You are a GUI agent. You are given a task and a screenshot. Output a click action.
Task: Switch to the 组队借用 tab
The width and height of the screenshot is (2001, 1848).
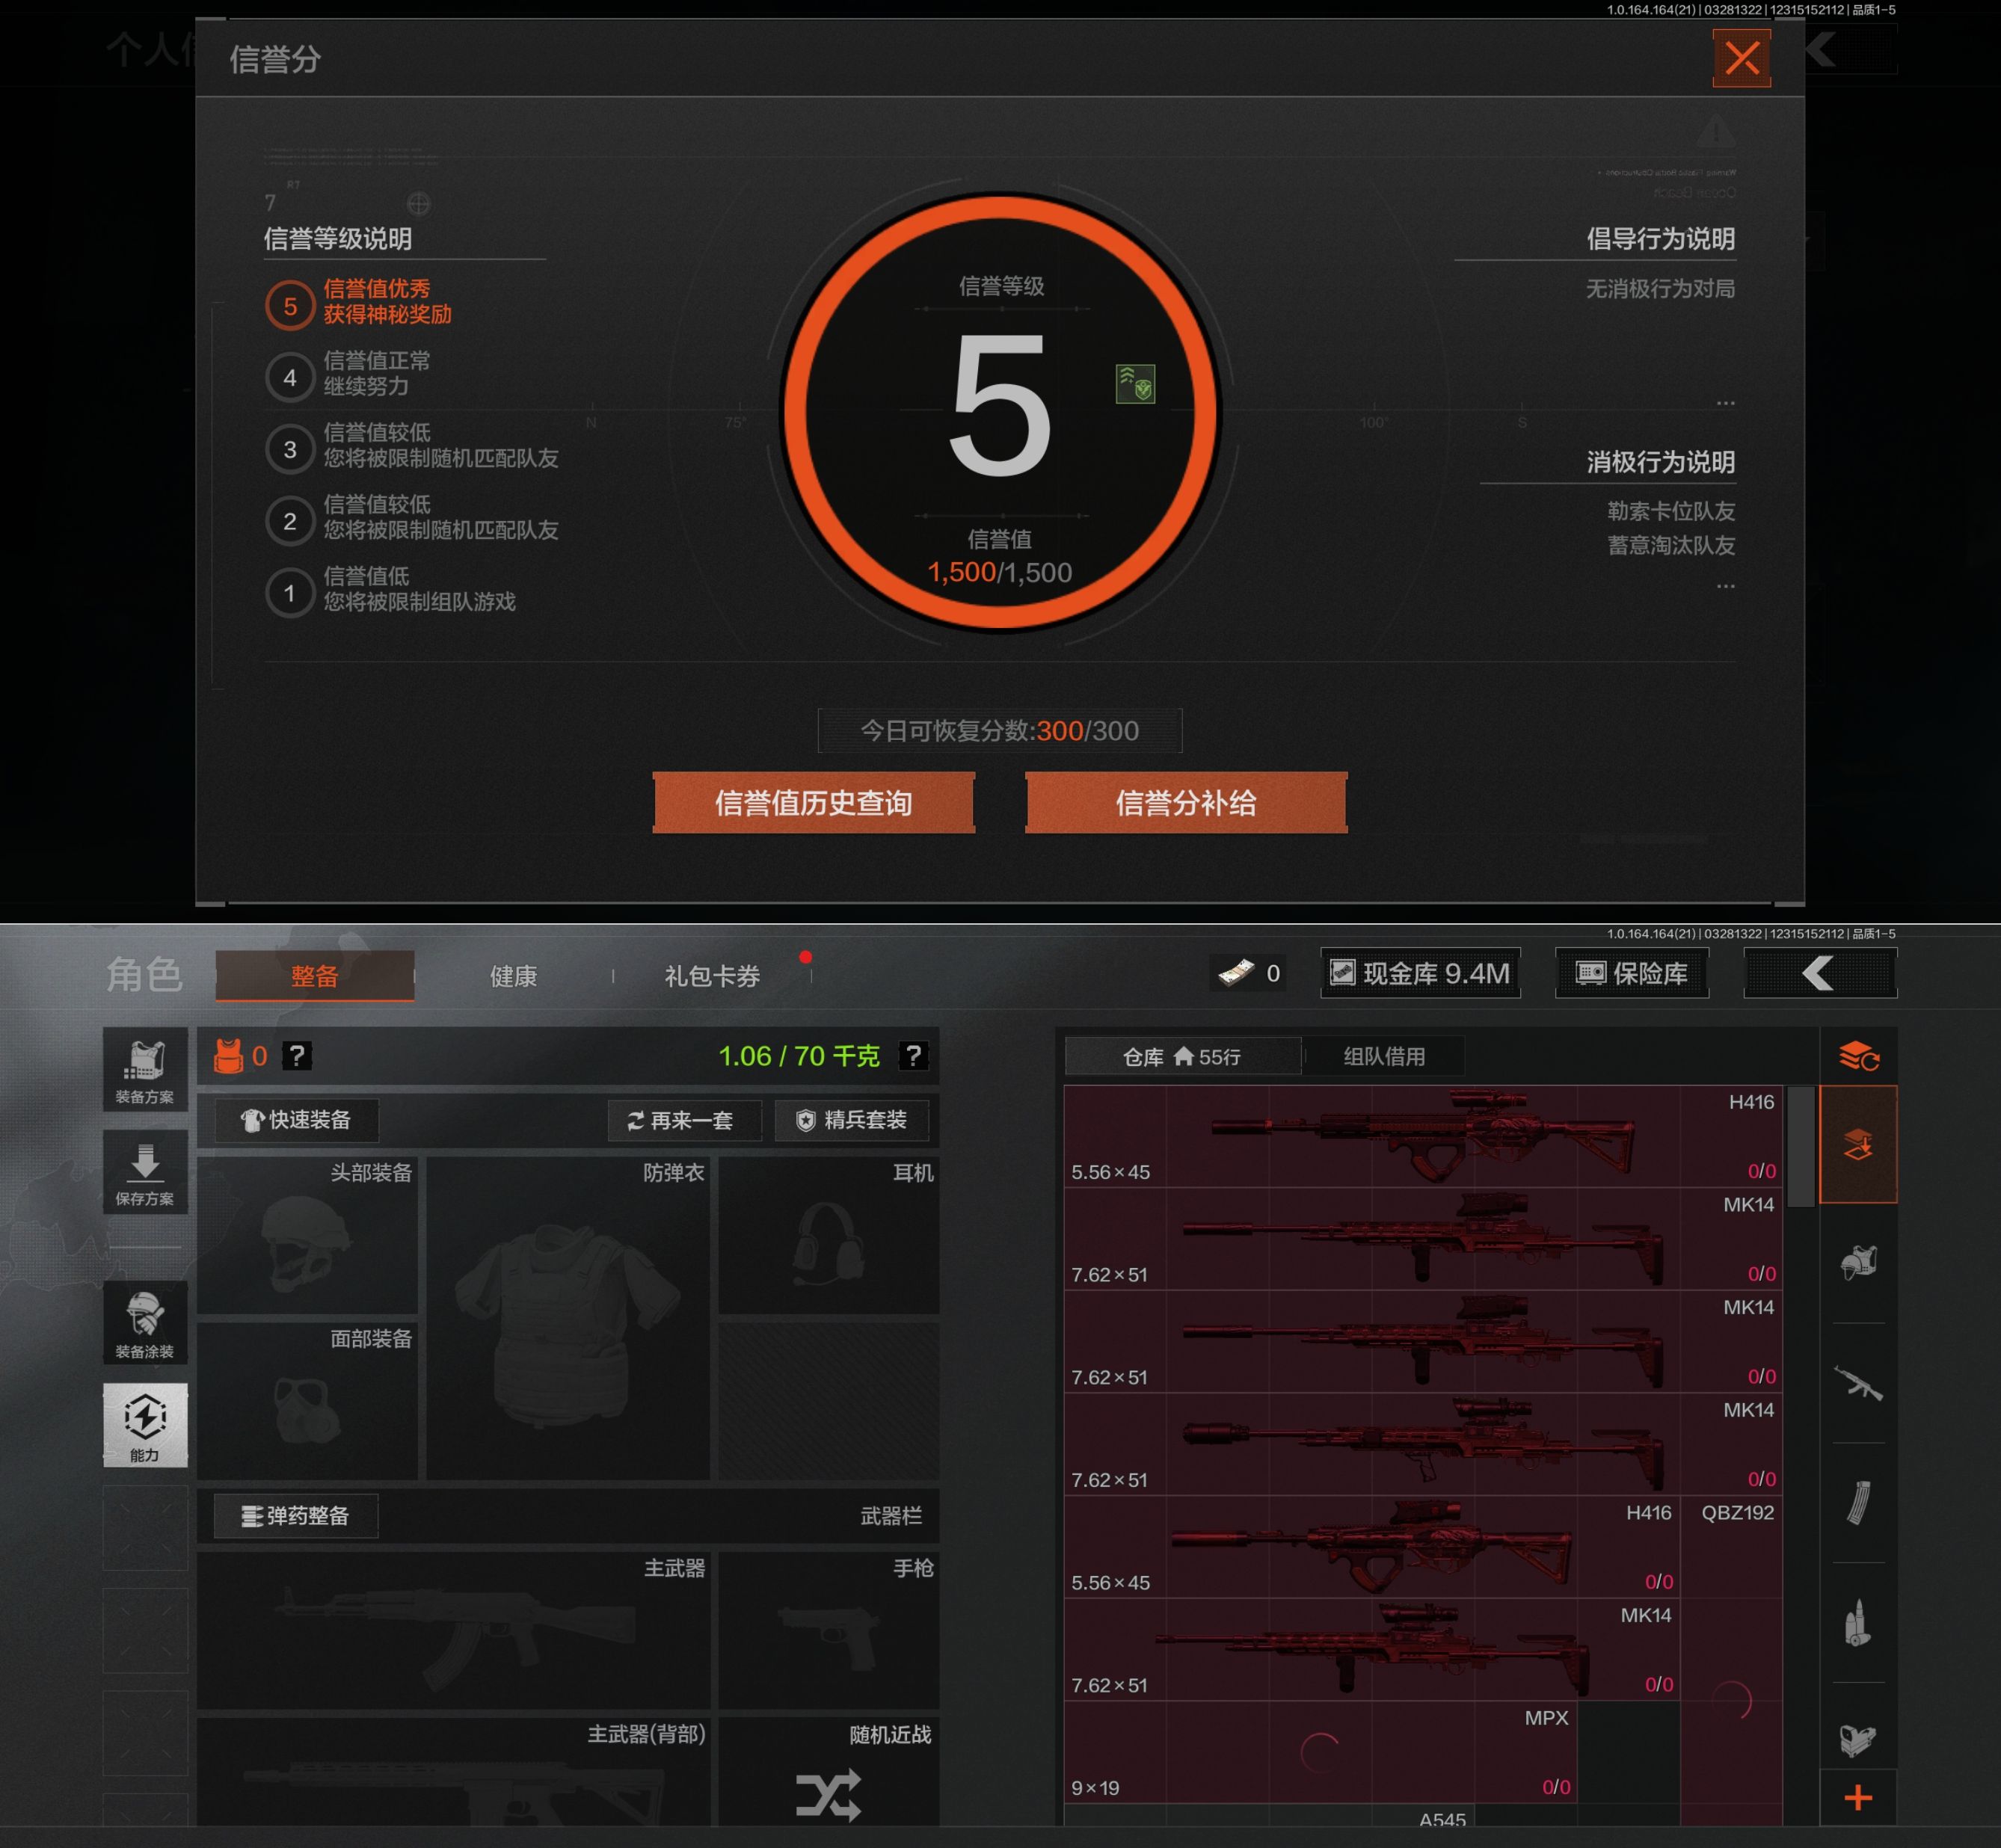1384,1056
